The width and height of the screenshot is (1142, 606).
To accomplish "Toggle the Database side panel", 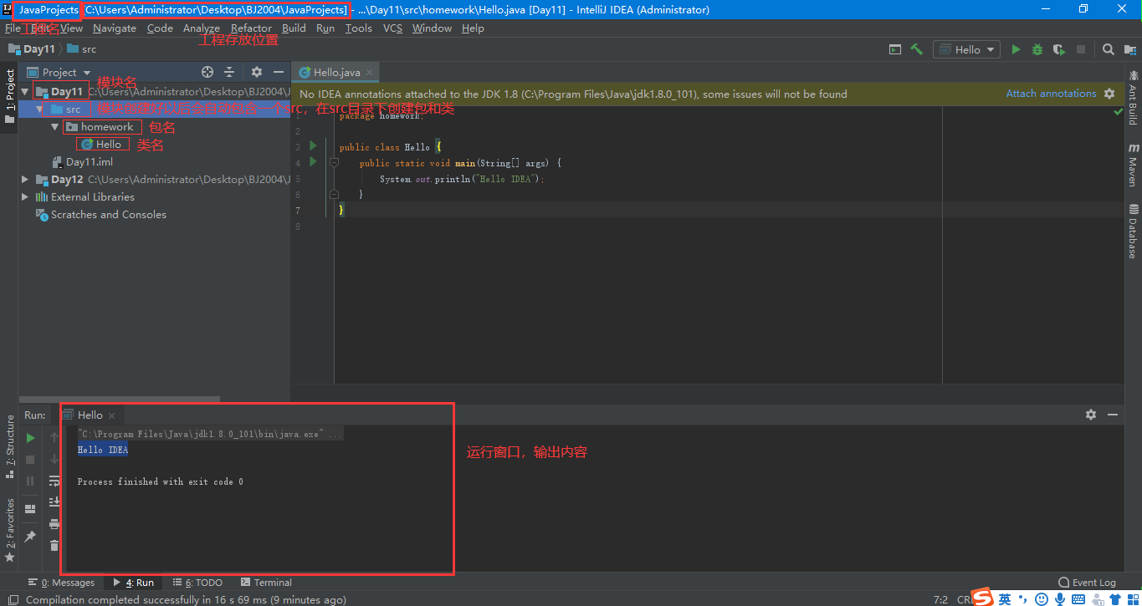I will tap(1133, 232).
